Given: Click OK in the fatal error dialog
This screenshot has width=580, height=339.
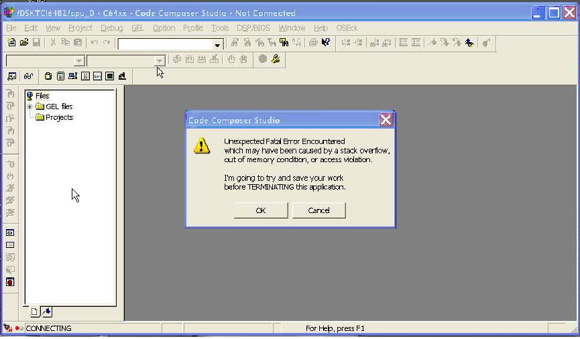Looking at the screenshot, I should [261, 210].
